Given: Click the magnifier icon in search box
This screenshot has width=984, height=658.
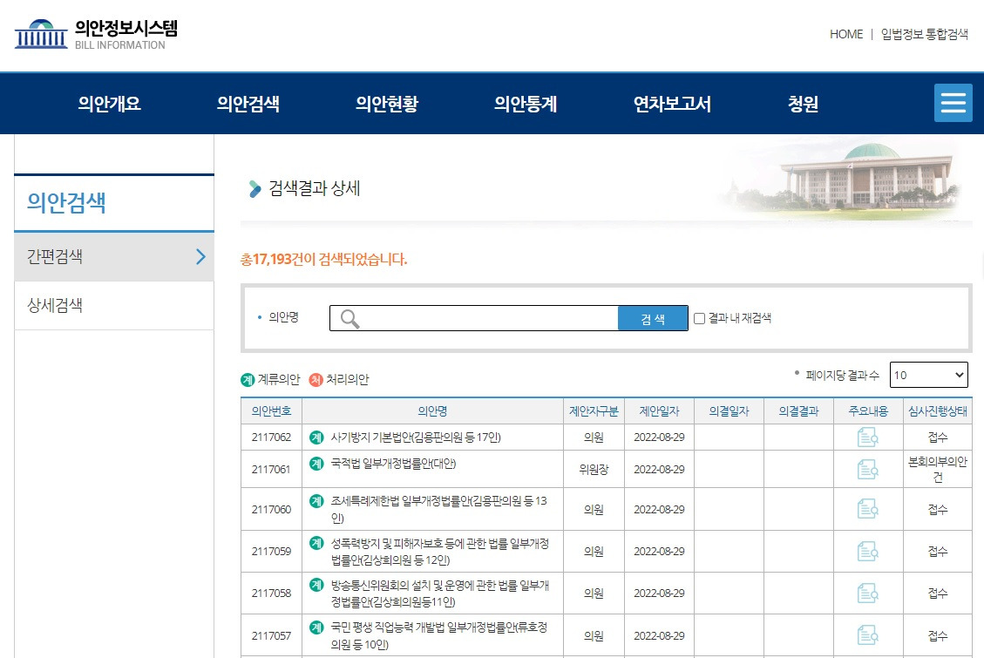Looking at the screenshot, I should (349, 318).
